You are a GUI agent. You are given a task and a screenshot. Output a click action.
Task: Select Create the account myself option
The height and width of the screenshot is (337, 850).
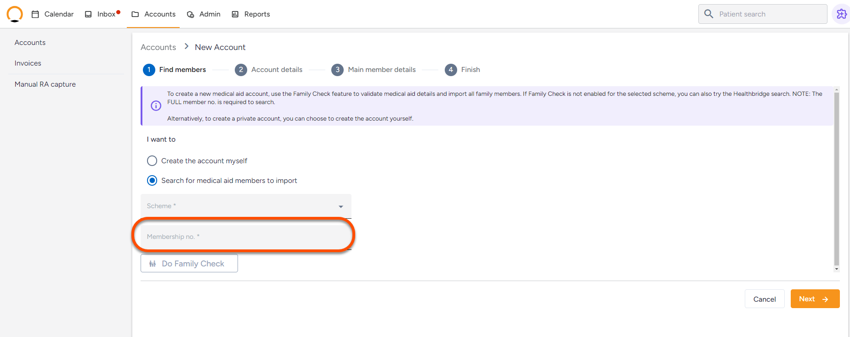(x=152, y=161)
